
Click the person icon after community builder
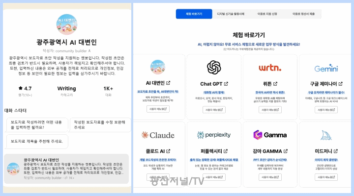point(89,51)
